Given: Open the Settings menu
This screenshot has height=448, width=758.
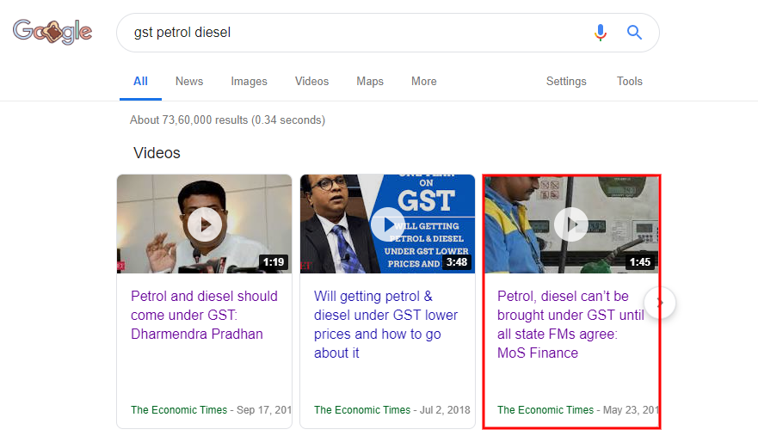Looking at the screenshot, I should (566, 81).
